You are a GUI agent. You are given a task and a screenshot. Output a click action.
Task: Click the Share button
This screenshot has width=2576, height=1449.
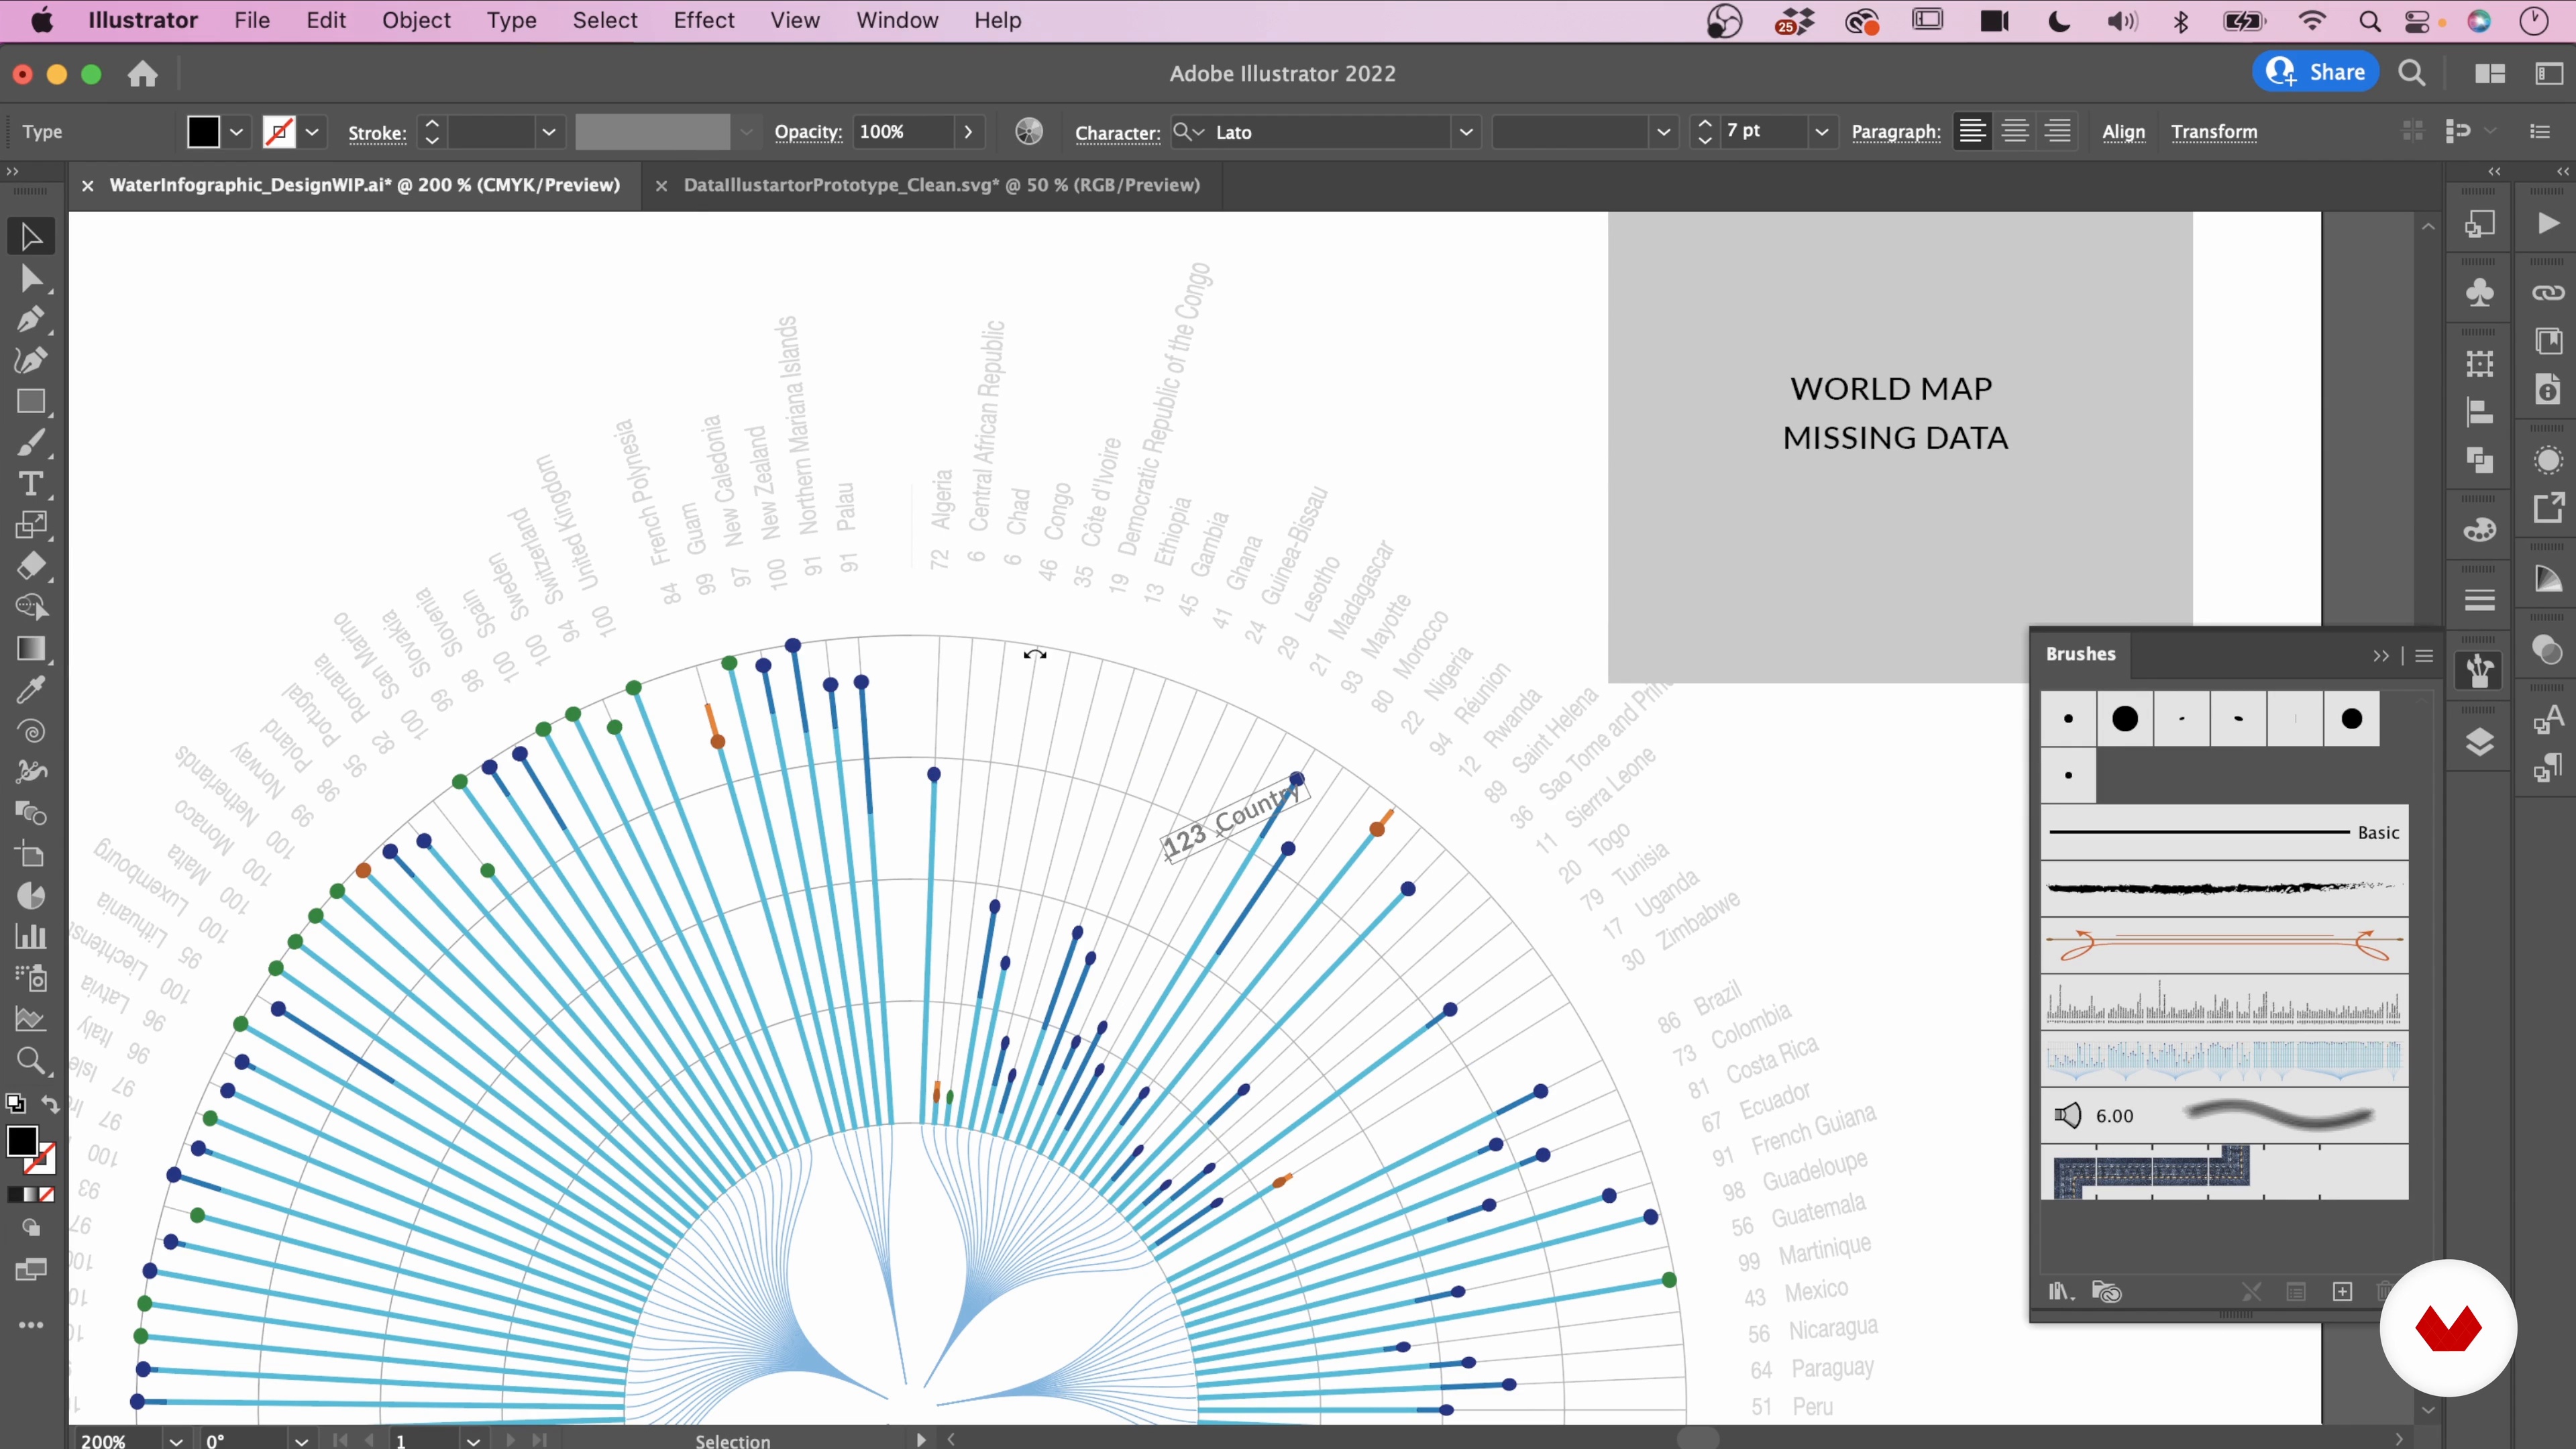pyautogui.click(x=2315, y=72)
